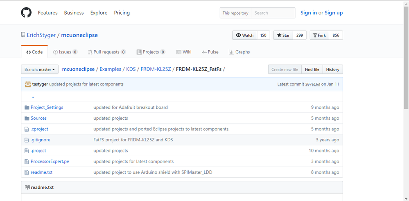Click the file icon beside readme.txt
Screen dimensions: 409x201
click(27, 172)
